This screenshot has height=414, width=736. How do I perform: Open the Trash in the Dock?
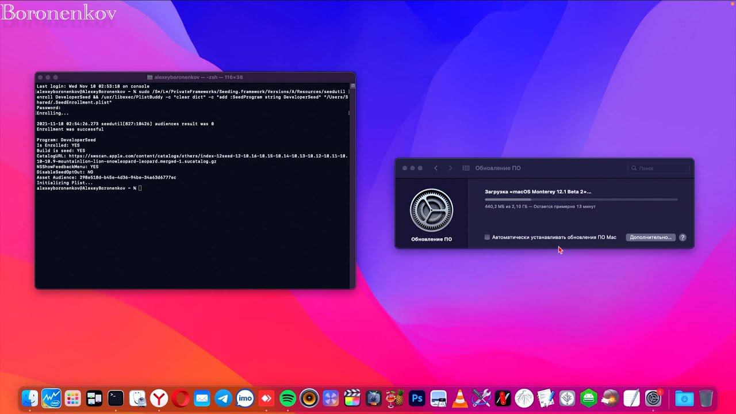[706, 398]
